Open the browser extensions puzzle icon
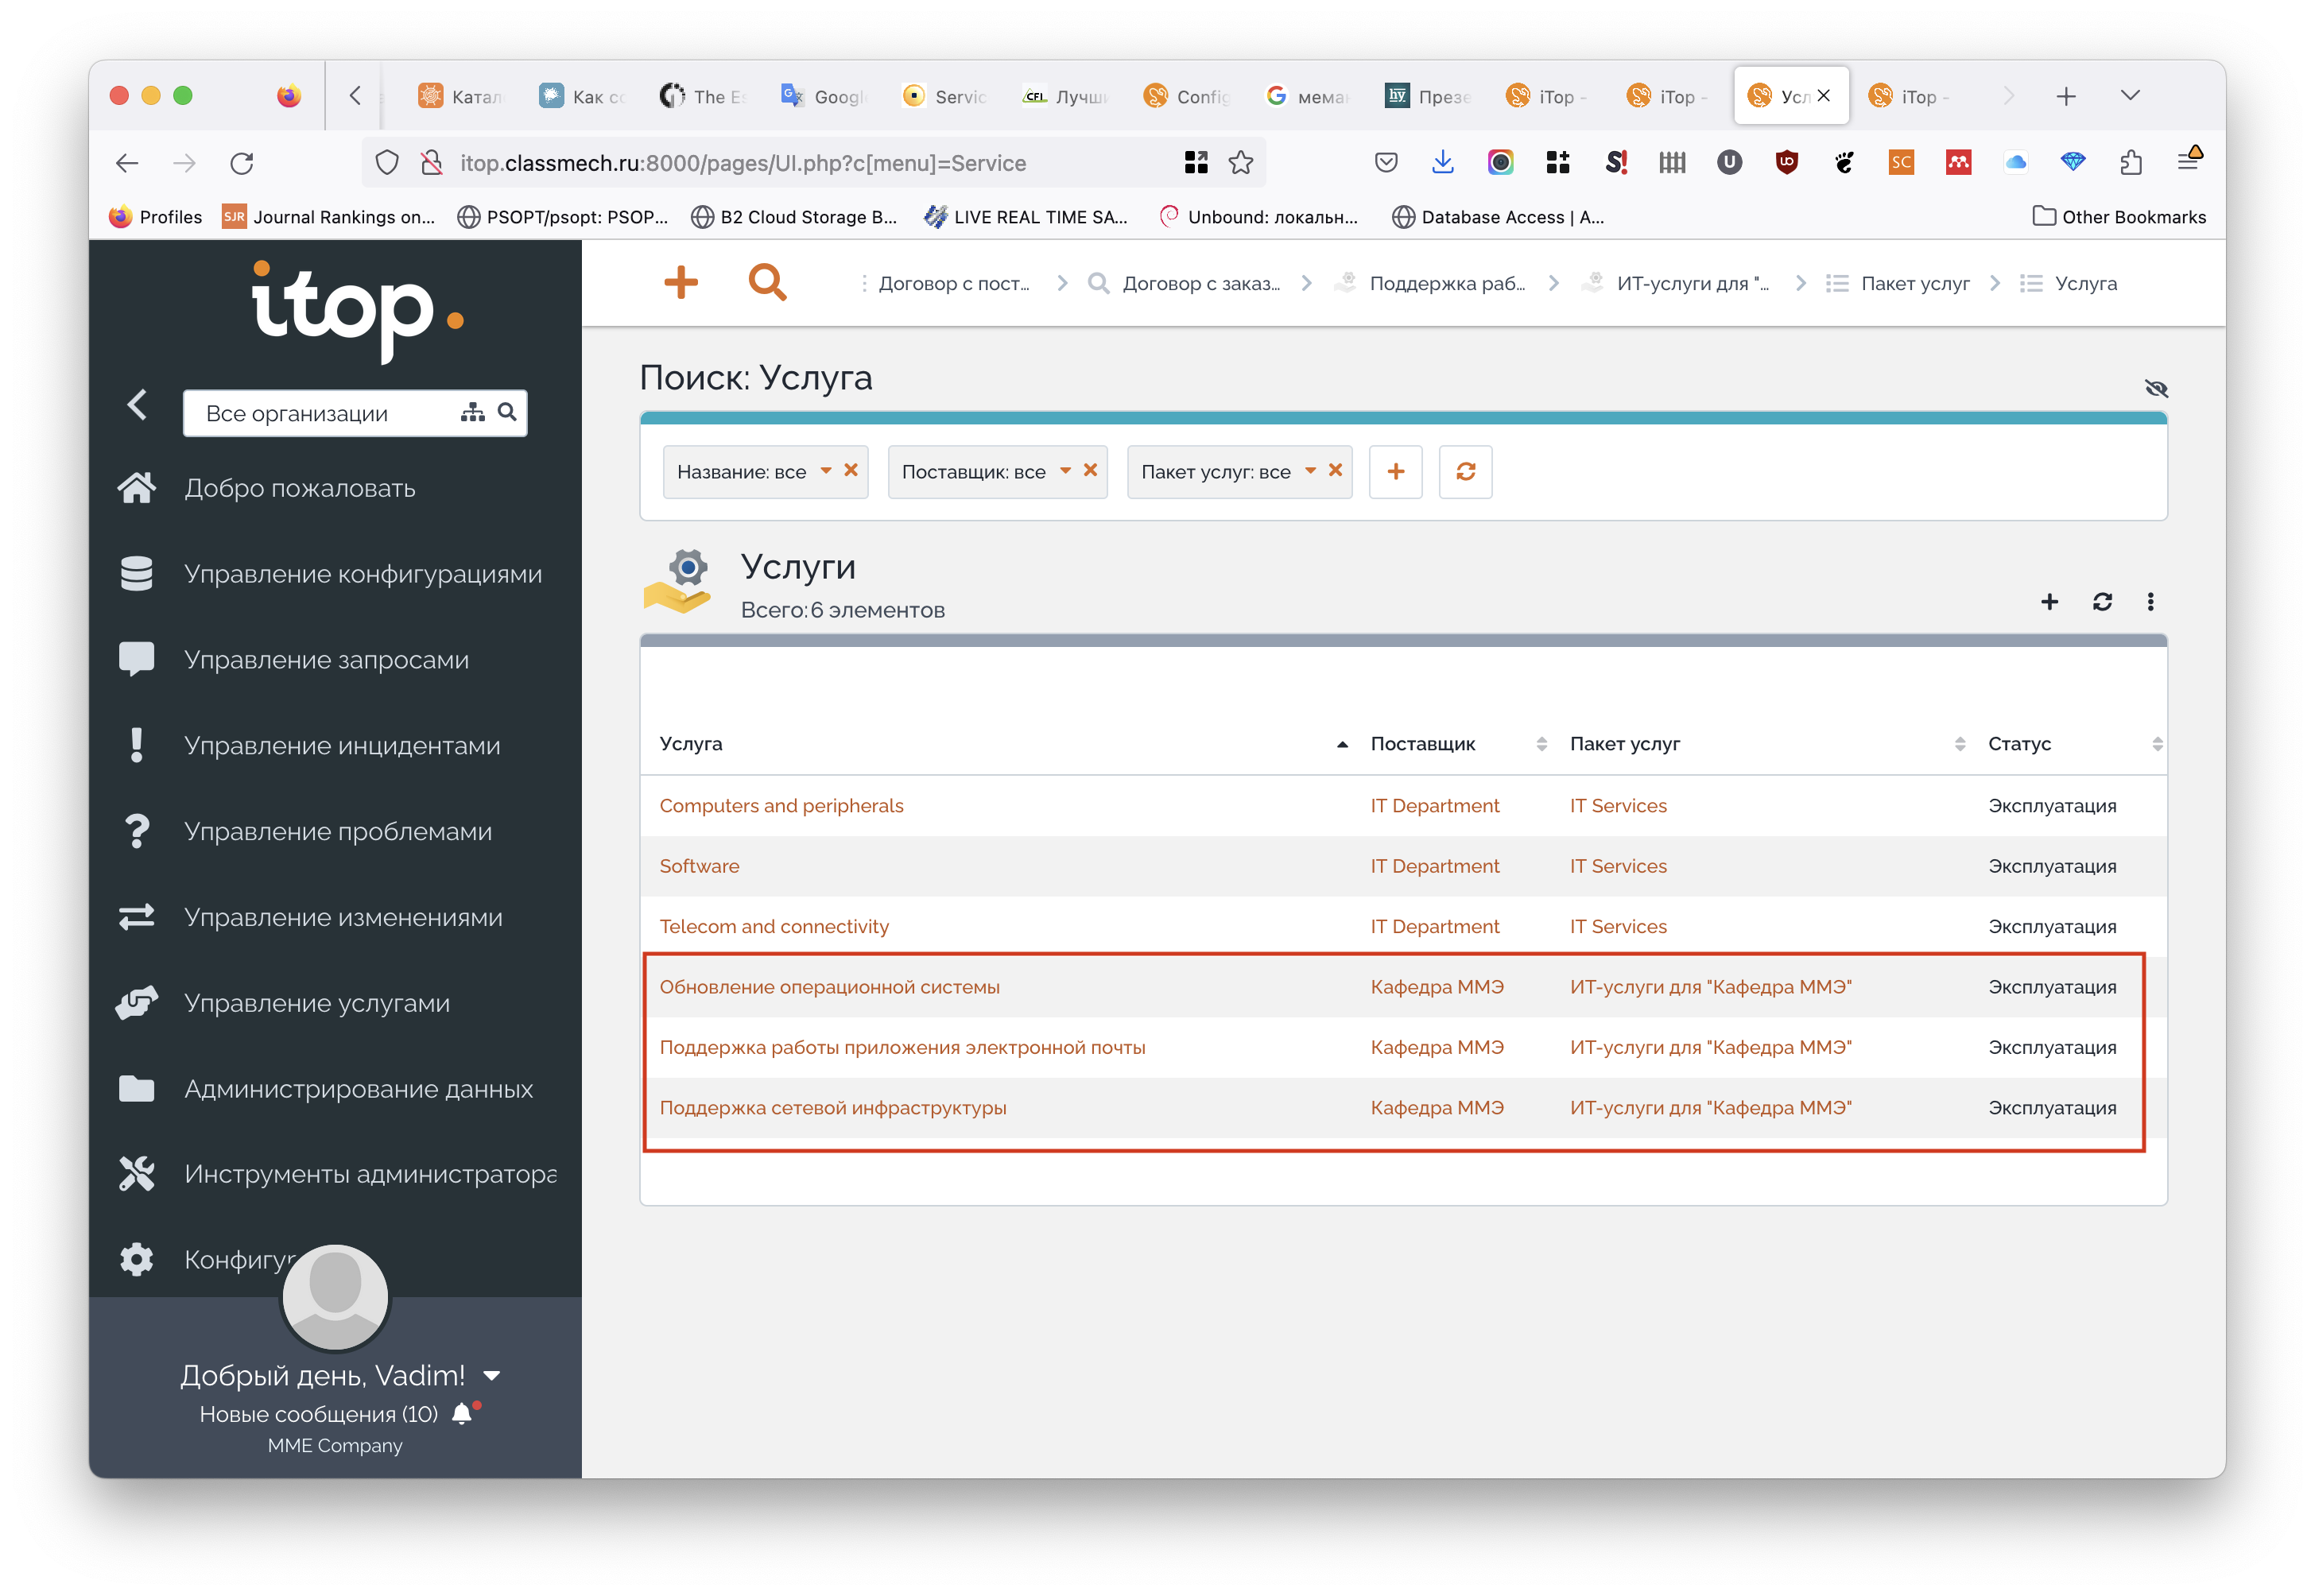Viewport: 2315px width, 1596px height. (x=2131, y=162)
